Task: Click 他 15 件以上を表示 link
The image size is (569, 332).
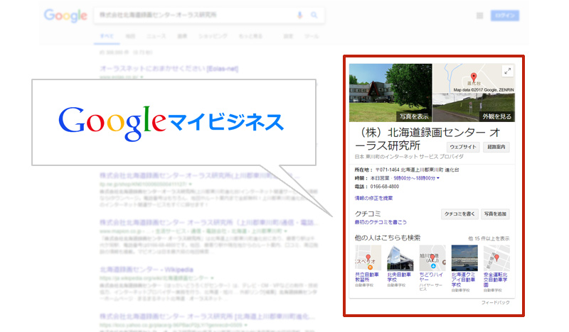Action: click(x=489, y=238)
